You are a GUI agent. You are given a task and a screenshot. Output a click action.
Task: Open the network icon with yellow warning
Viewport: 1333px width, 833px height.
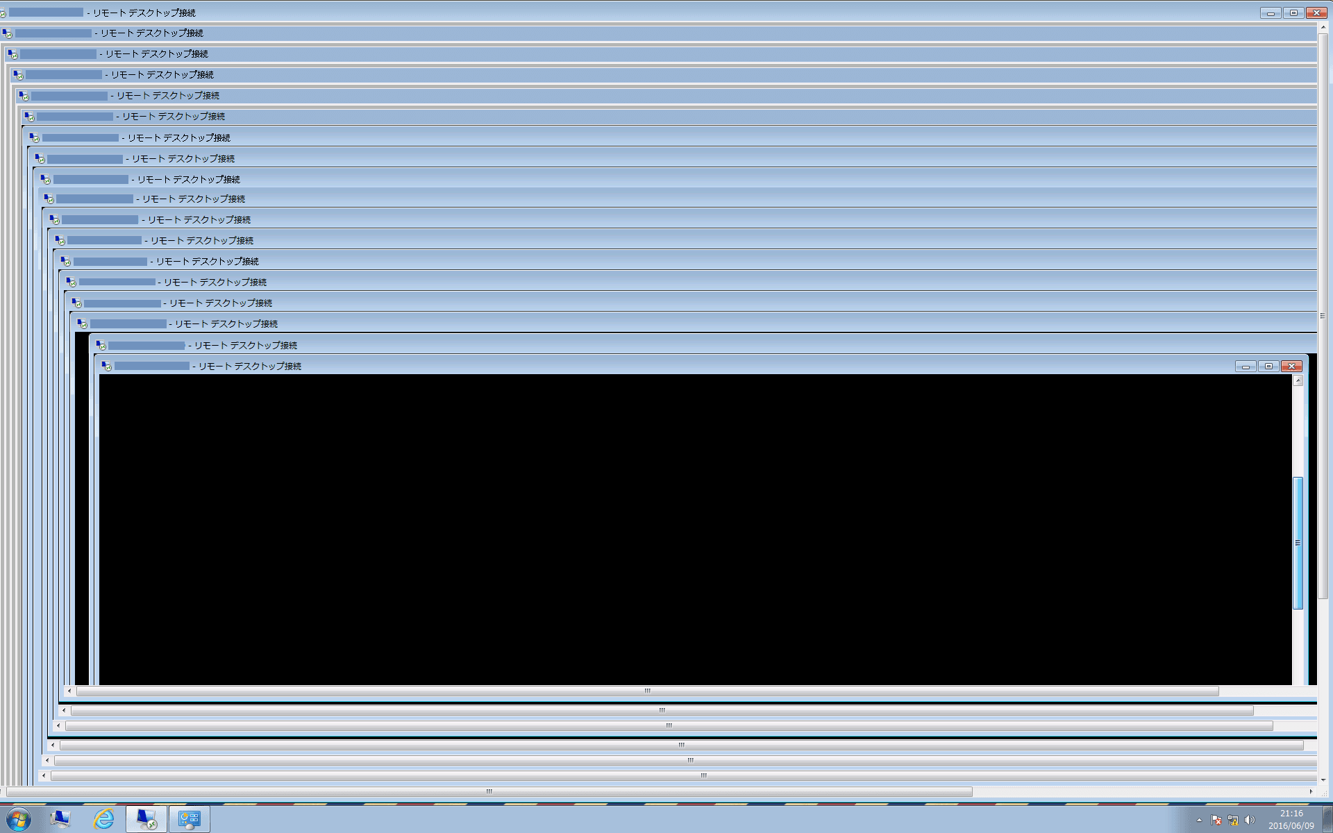coord(1233,820)
